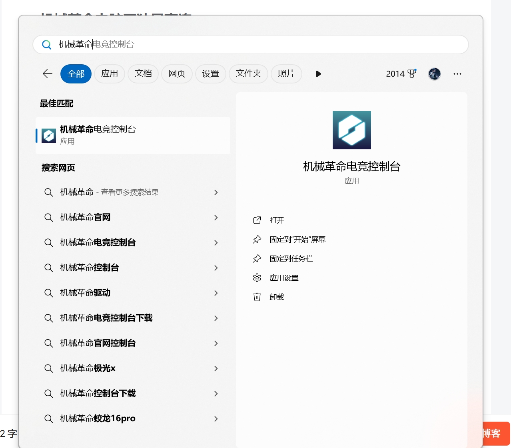
Task: Click search icon beside 机械革命官网控制台
Action: click(x=49, y=343)
